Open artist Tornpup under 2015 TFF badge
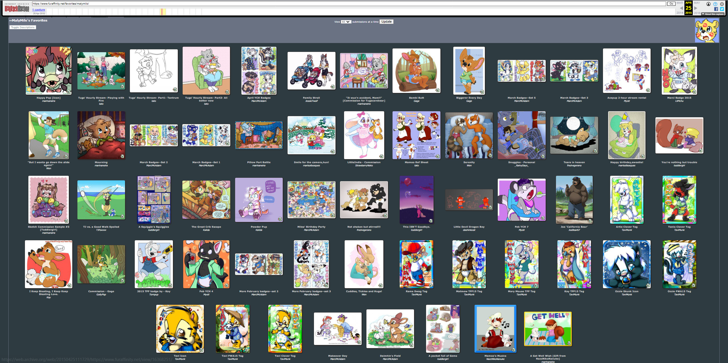Viewport: 728px width, 363px height. click(153, 294)
